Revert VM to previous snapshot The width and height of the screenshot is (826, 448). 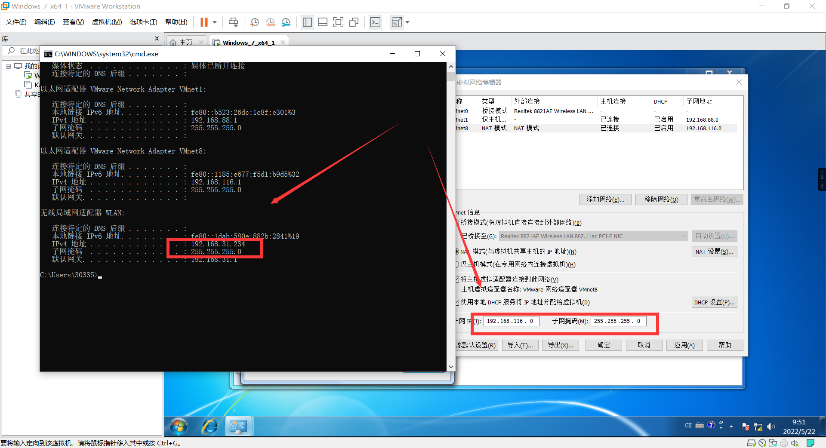[x=270, y=22]
